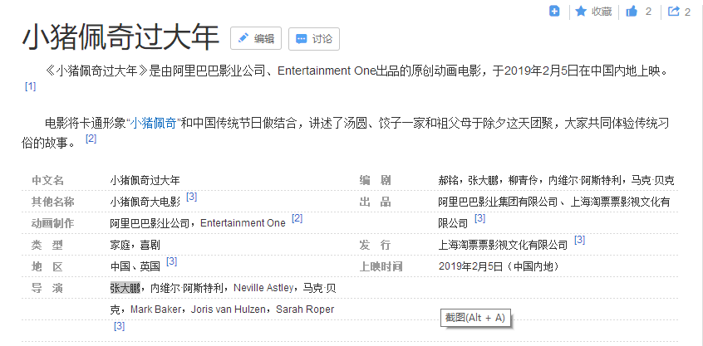This screenshot has height=346, width=703.
Task: Click the 其他名称 field label
Action: [52, 202]
